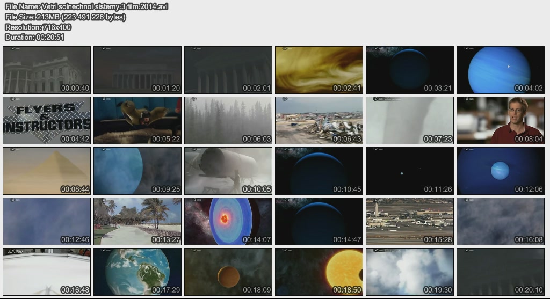Select the man with glasses thumbnail at 00:08:04
The image size is (550, 299).
pos(500,120)
